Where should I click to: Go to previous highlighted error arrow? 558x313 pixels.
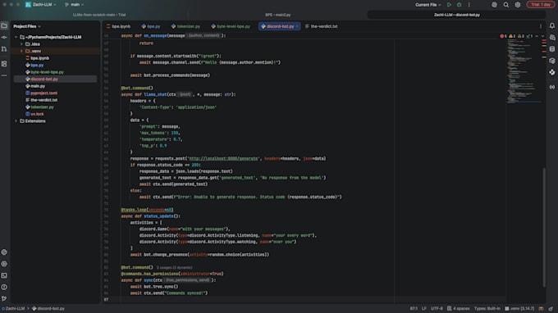tap(537, 36)
